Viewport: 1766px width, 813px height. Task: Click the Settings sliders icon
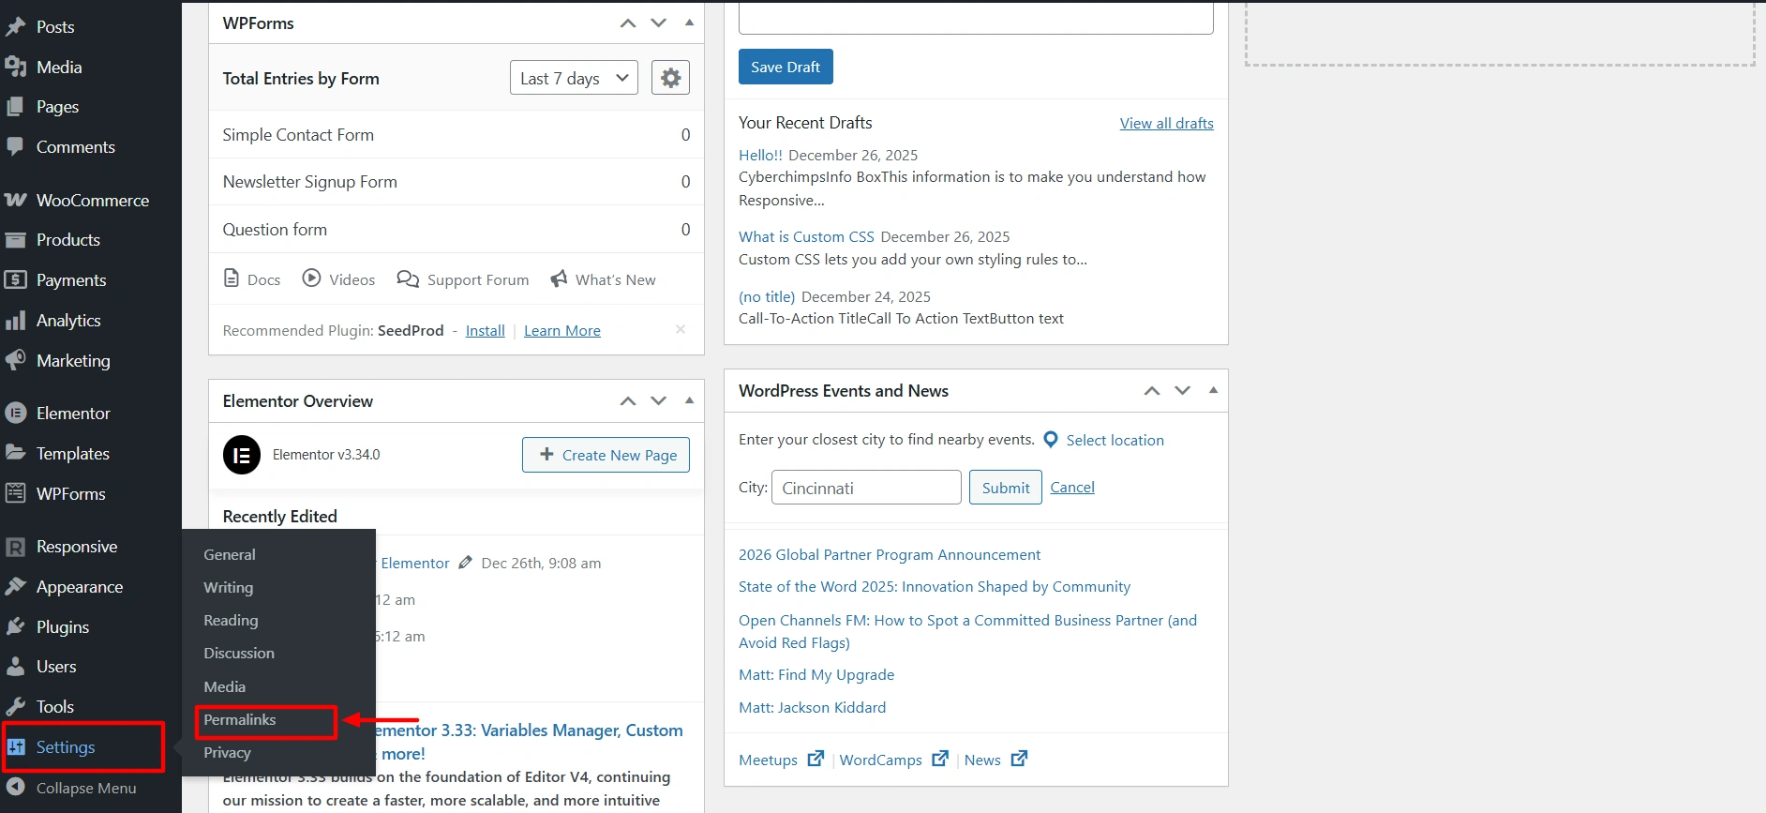point(16,747)
